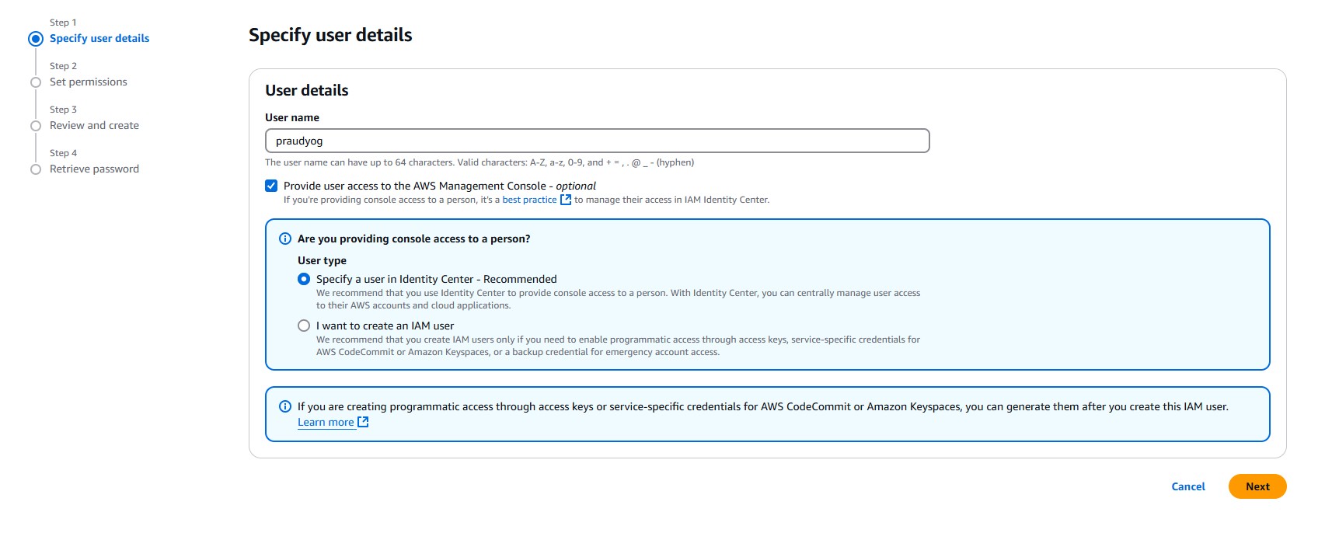This screenshot has width=1339, height=540.
Task: Click the Step 2 circle marker
Action: 36,82
